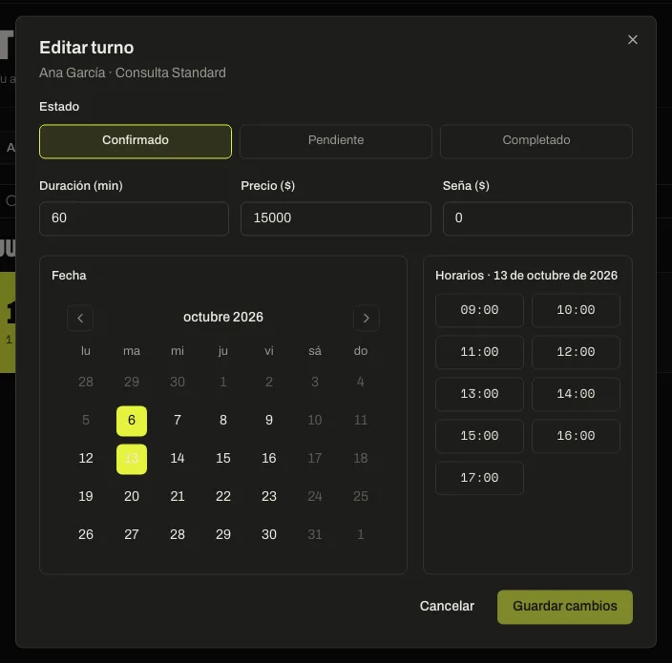Go to next month in calendar
The width and height of the screenshot is (672, 663).
tap(366, 319)
